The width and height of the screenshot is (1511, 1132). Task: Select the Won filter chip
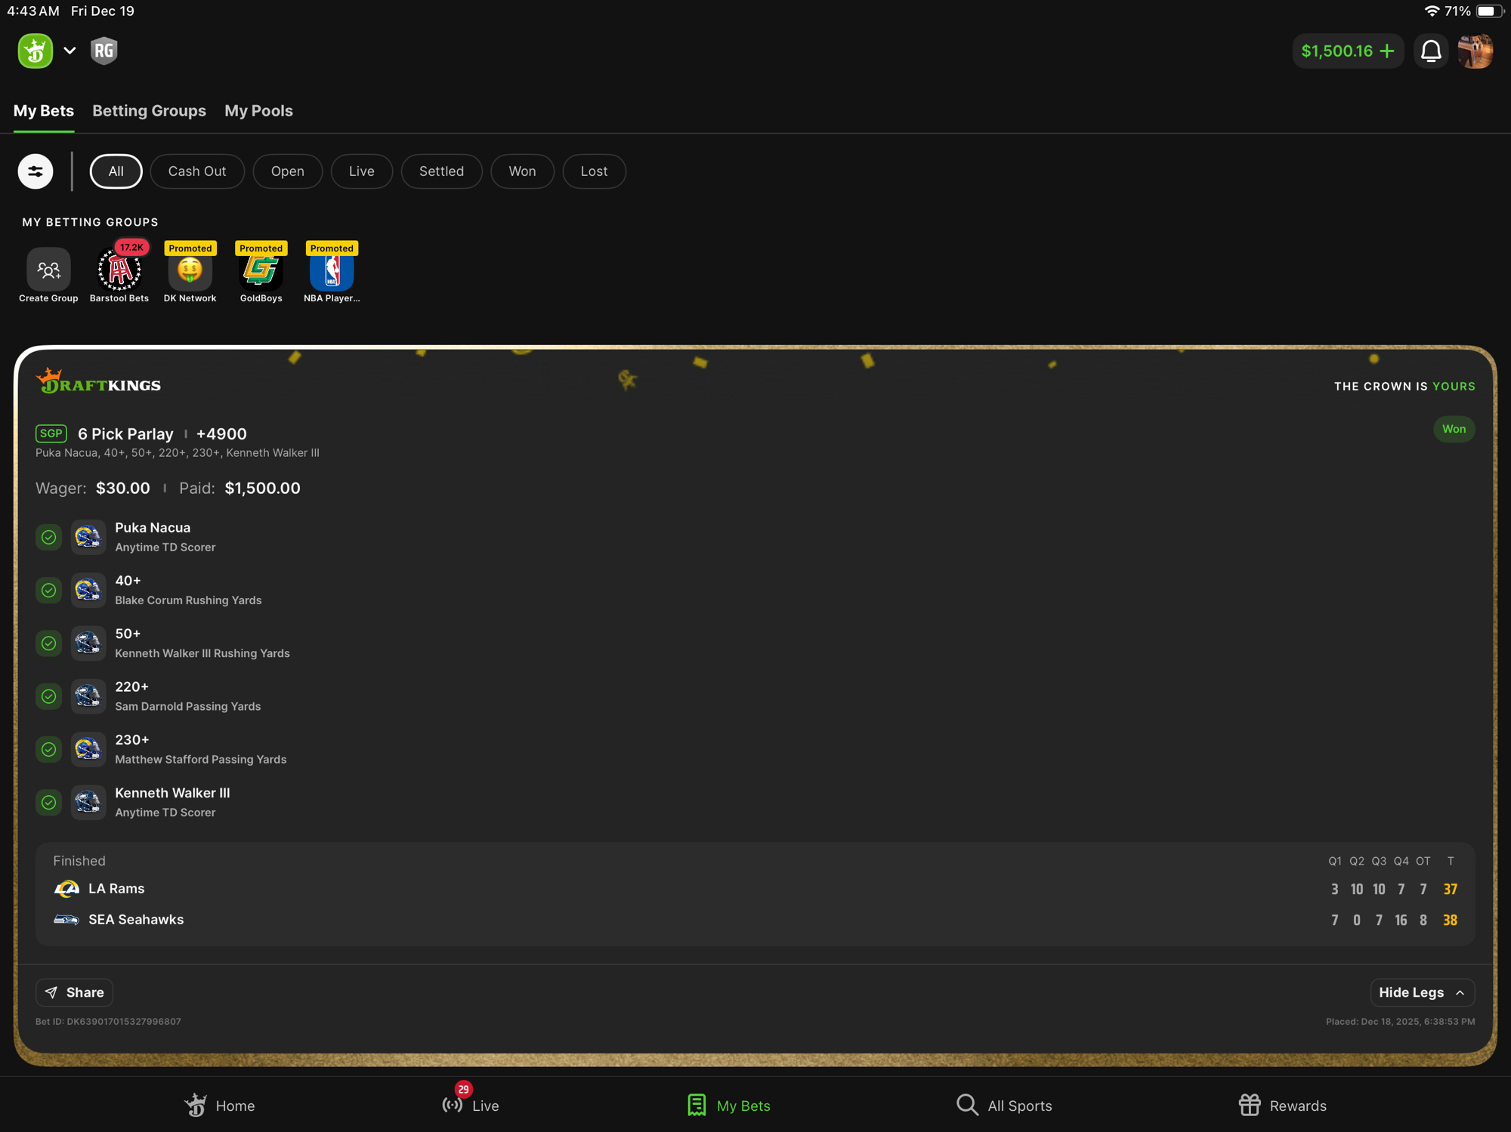tap(522, 171)
